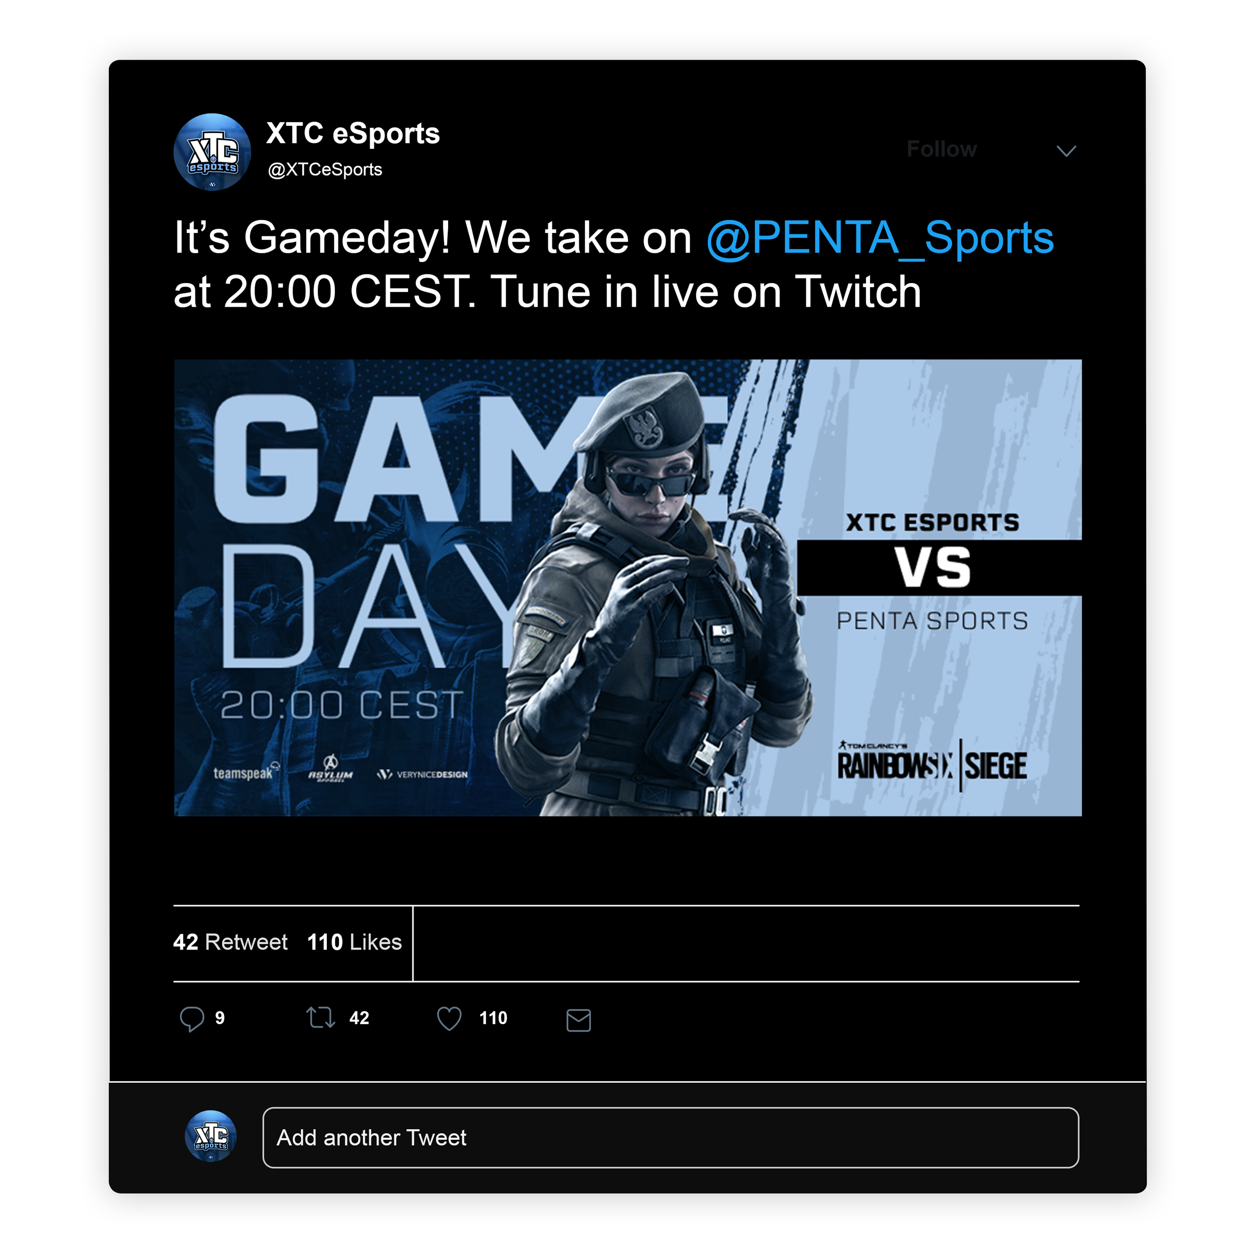
Task: Click the XTC eSports display name
Action: (353, 134)
